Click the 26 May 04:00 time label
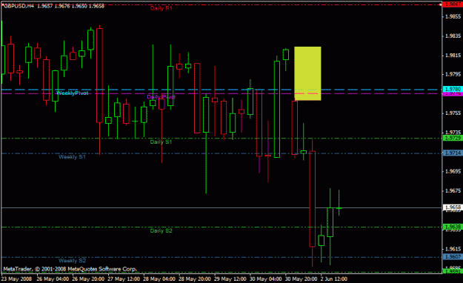463x283 pixels. [x=53, y=279]
